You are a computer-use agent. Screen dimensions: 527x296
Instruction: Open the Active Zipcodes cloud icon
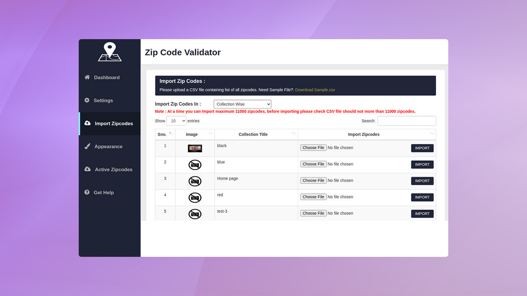(87, 169)
